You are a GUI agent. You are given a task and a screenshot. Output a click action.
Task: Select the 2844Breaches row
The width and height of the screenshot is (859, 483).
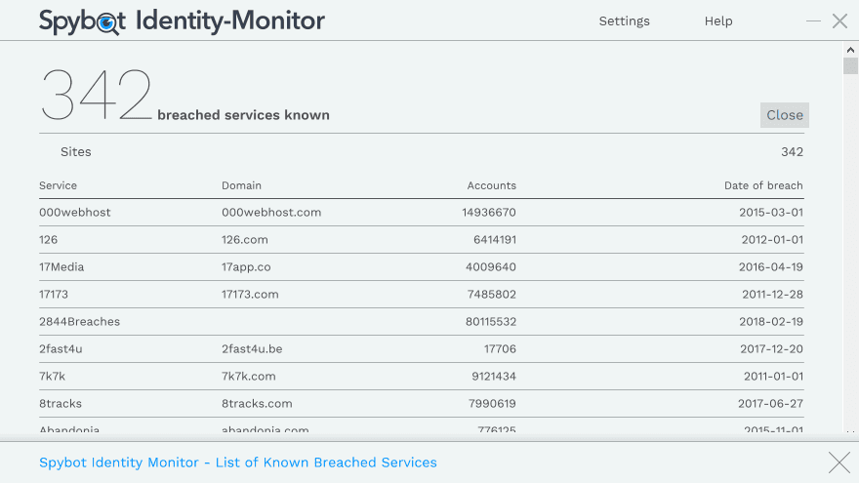79,322
